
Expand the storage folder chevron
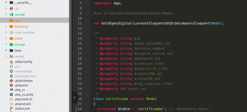click(6, 44)
